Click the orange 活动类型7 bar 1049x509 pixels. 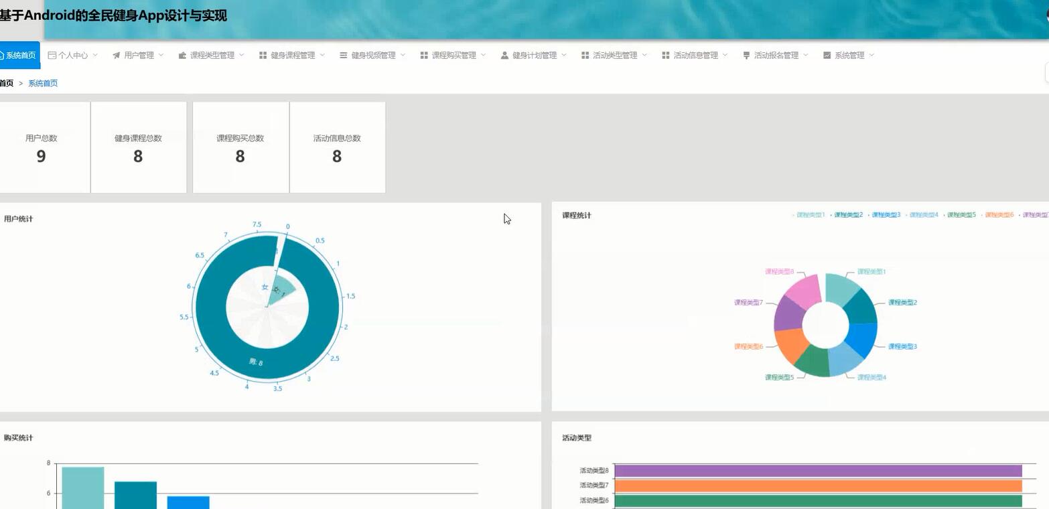click(x=818, y=486)
